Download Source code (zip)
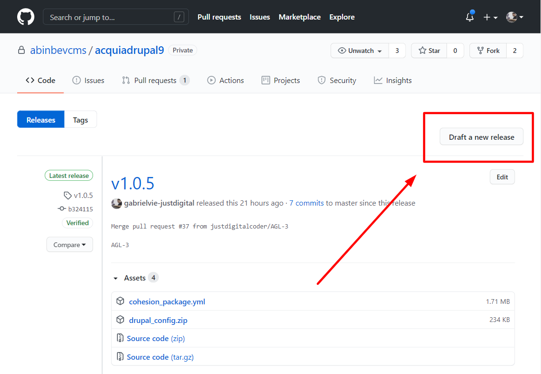Viewport: 541px width, 374px height. [x=156, y=339]
